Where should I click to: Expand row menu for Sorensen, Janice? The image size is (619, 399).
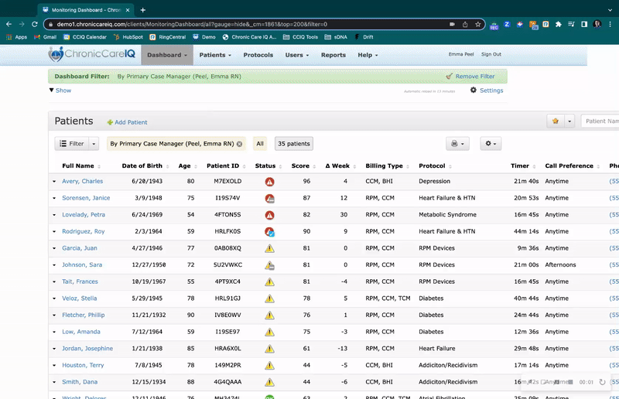(54, 198)
